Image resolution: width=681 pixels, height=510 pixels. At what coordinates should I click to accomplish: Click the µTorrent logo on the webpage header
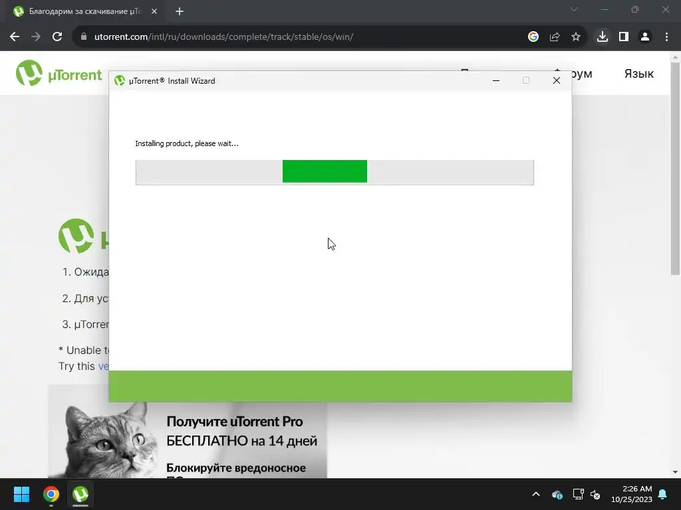59,73
